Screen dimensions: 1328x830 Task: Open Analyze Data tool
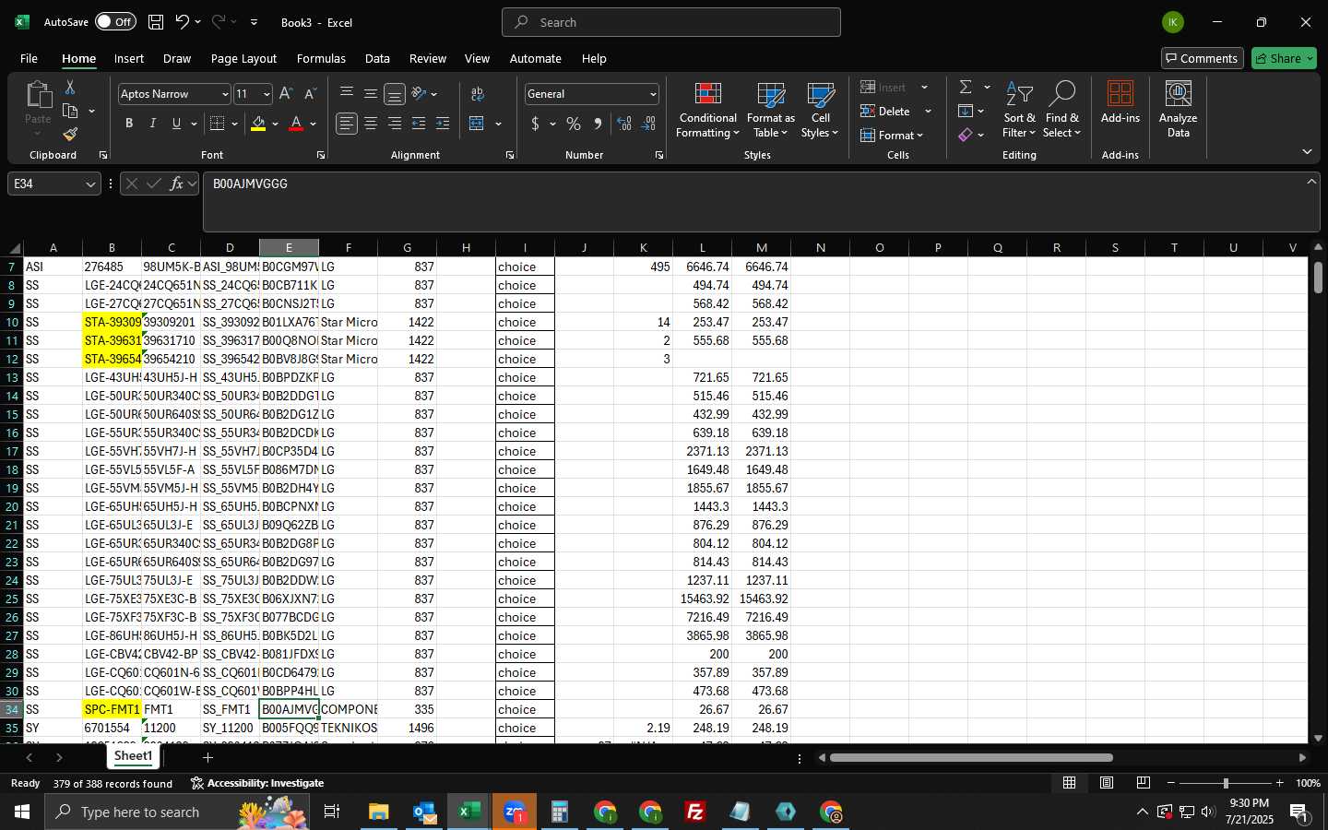[1179, 109]
